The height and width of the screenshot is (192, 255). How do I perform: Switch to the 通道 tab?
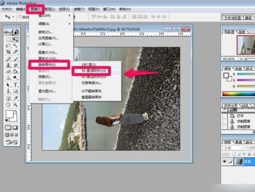tap(239, 142)
